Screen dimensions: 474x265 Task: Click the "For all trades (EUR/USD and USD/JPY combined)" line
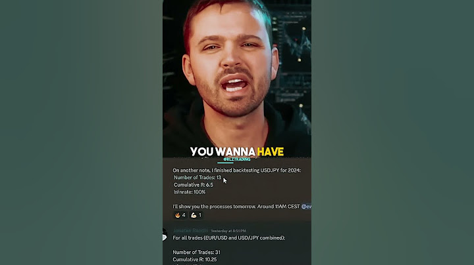229,238
